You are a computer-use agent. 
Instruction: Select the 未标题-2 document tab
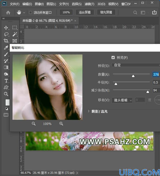click(x=47, y=21)
